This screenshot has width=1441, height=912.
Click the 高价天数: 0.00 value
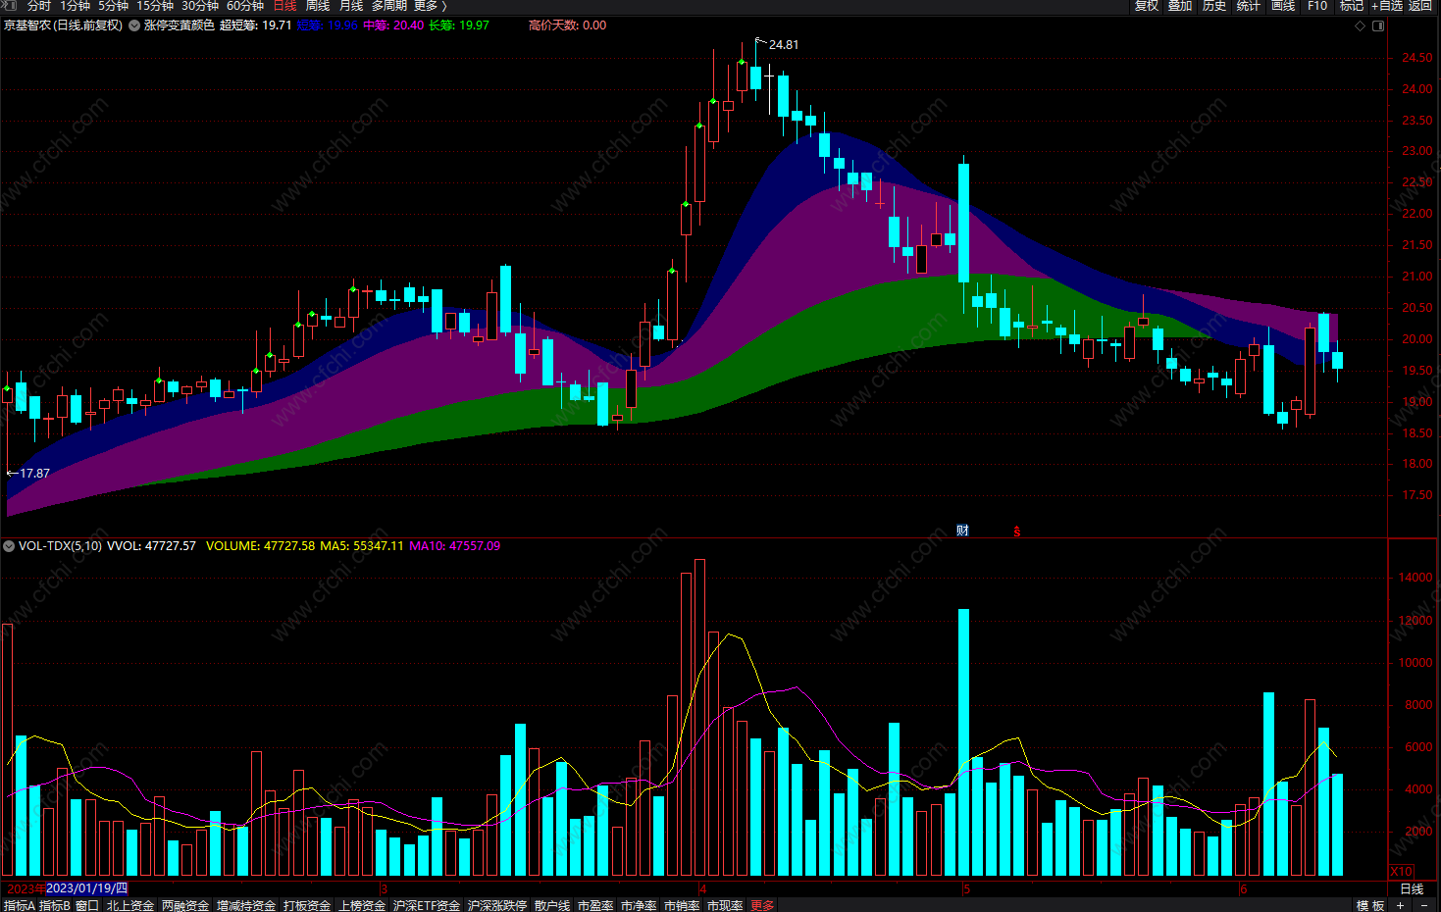pyautogui.click(x=567, y=25)
